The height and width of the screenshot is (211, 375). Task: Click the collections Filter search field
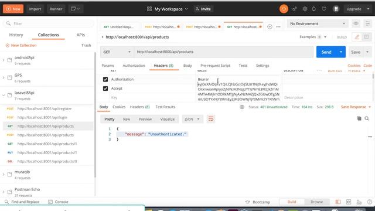click(x=49, y=23)
